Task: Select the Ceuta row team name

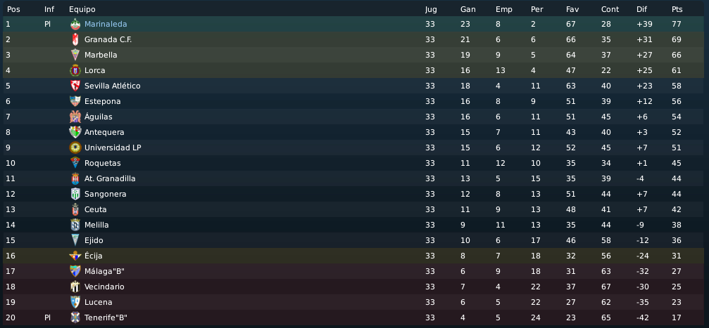Action: pos(95,209)
